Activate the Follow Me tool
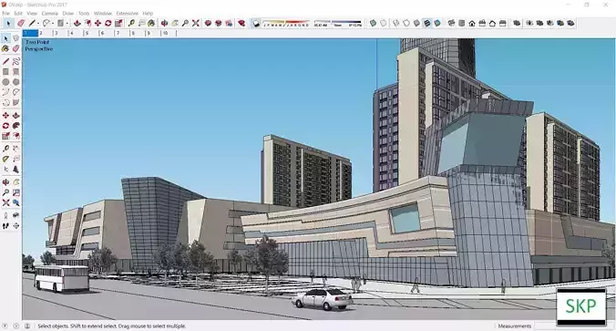This screenshot has height=331, width=616. tap(15, 126)
